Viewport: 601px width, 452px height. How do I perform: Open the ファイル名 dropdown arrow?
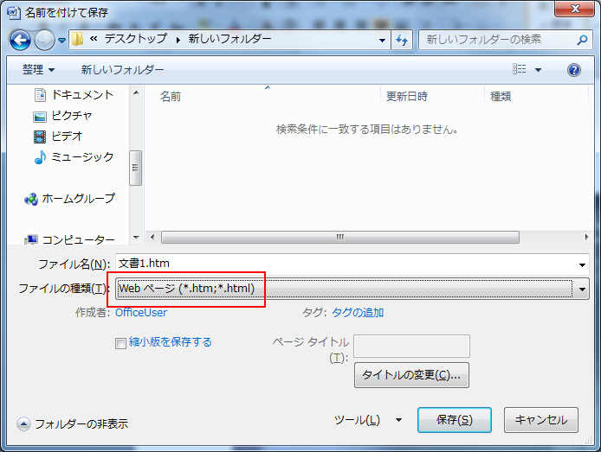[583, 264]
